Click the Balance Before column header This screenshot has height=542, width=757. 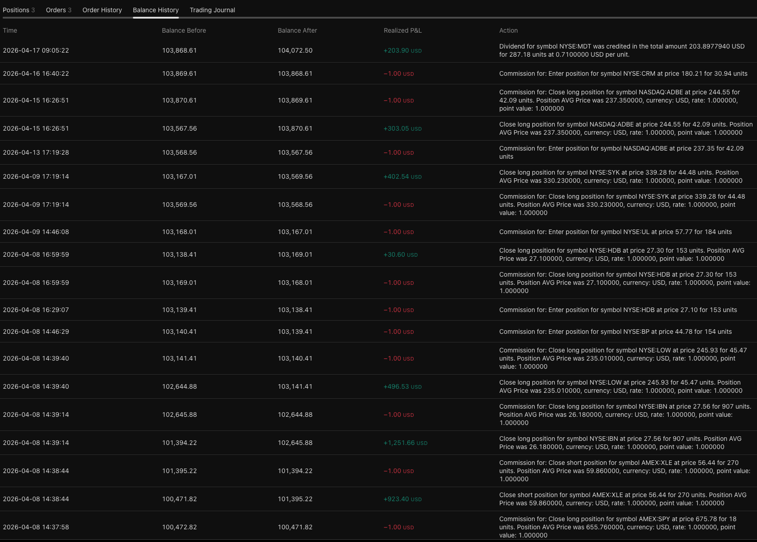[184, 30]
